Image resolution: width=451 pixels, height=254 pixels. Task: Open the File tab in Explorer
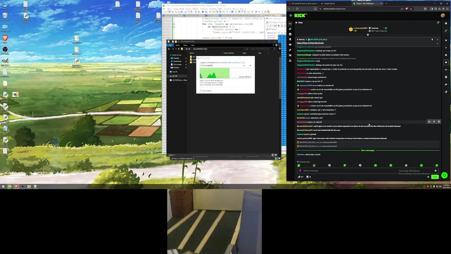pyautogui.click(x=170, y=45)
